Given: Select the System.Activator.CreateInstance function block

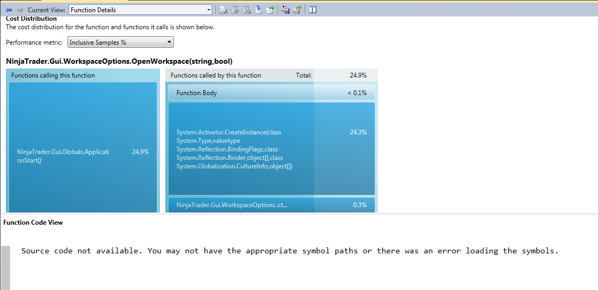Looking at the screenshot, I should coord(272,149).
